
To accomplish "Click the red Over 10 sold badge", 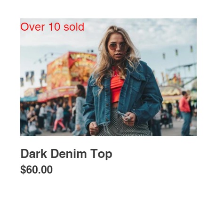I will click(x=52, y=27).
